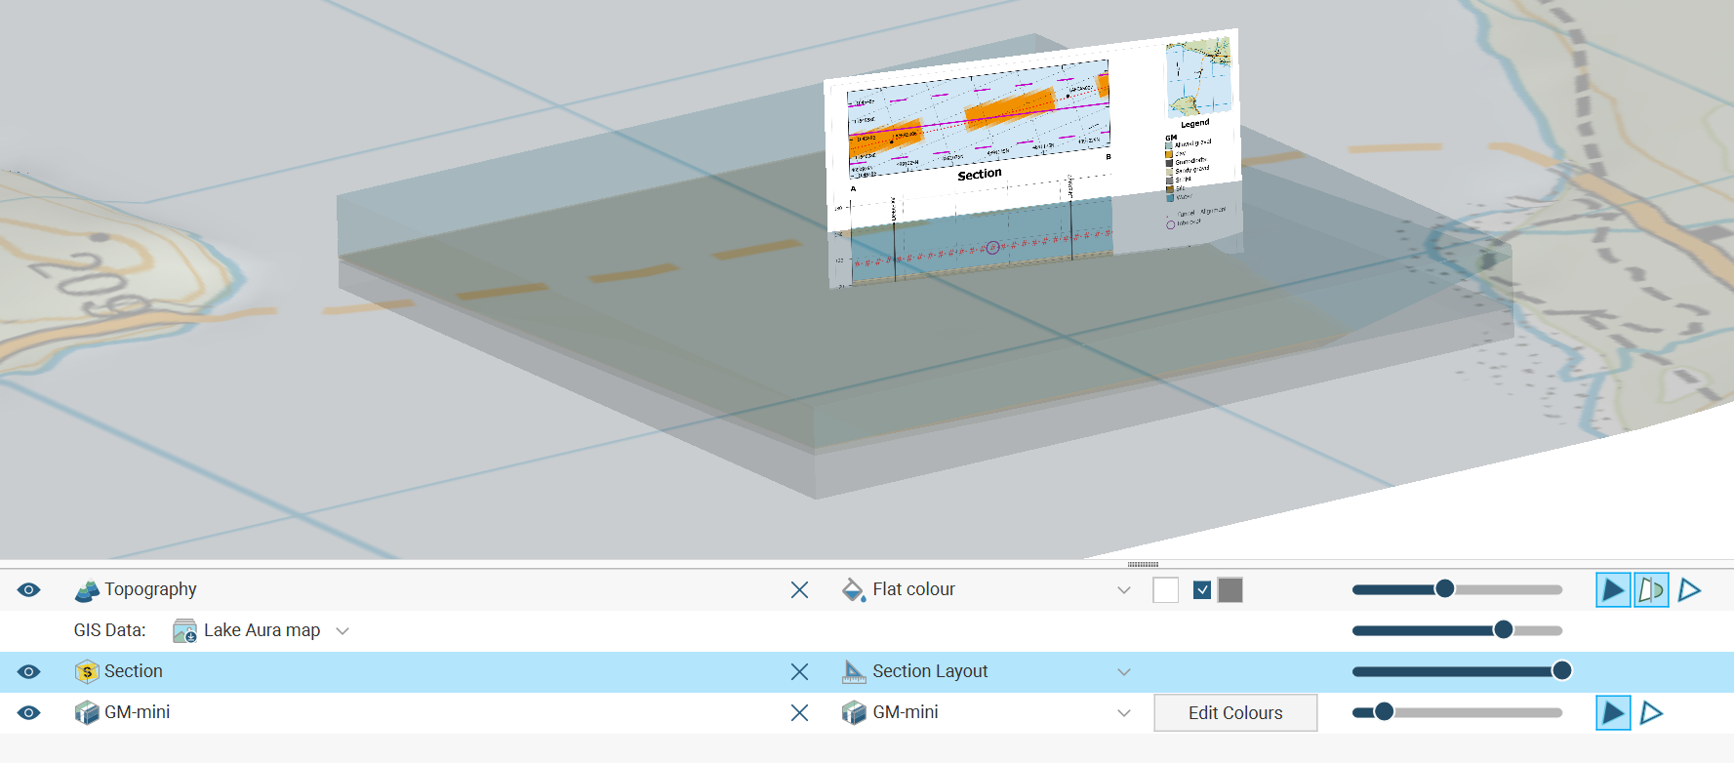Remove GM-mini from the scene list
The image size is (1734, 763).
pyautogui.click(x=799, y=713)
